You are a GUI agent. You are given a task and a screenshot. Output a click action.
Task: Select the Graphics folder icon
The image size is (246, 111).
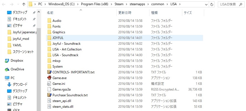pyautogui.click(x=49, y=32)
